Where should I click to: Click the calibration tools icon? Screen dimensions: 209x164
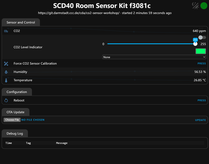(x=6, y=64)
